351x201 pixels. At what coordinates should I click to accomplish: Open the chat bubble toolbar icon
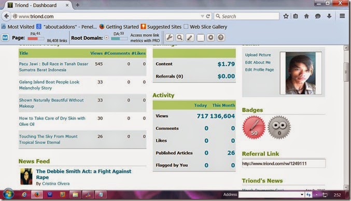pos(317,16)
